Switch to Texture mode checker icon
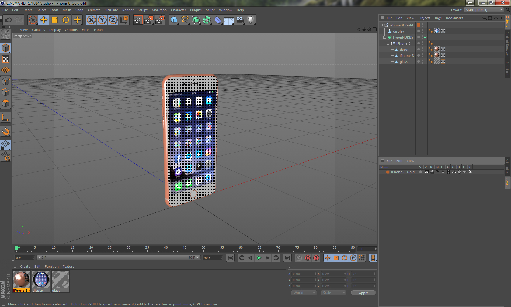511x307 pixels. click(x=5, y=59)
